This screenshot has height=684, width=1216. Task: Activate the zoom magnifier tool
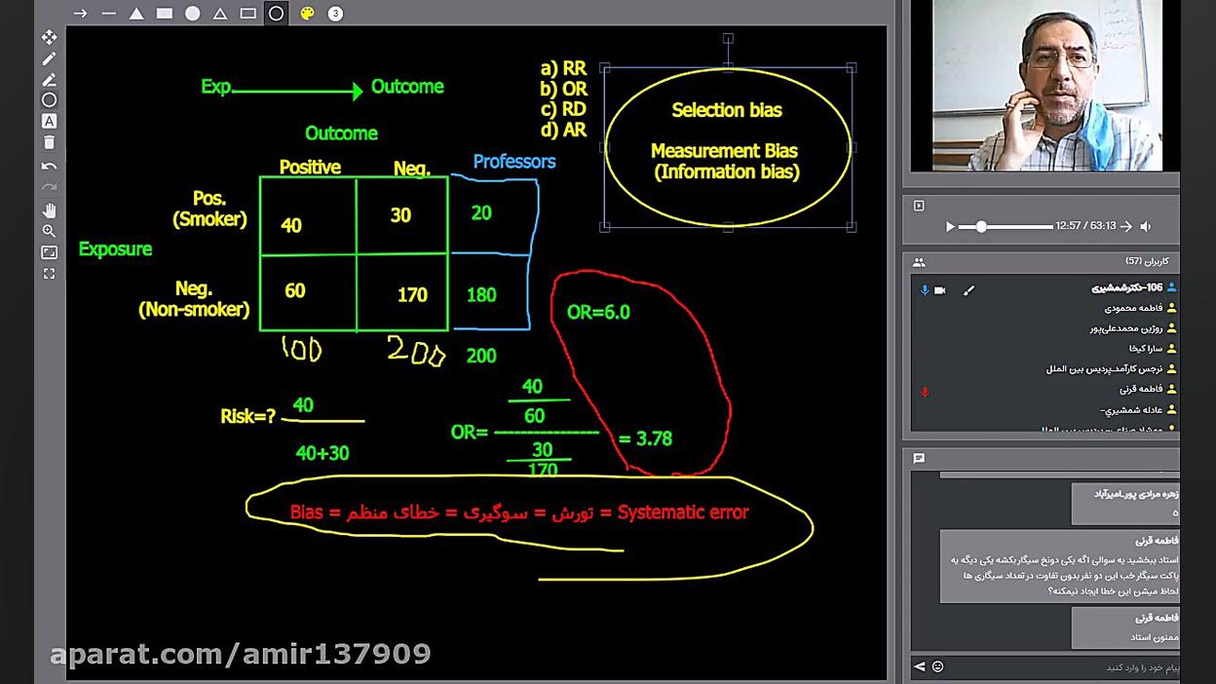(49, 231)
